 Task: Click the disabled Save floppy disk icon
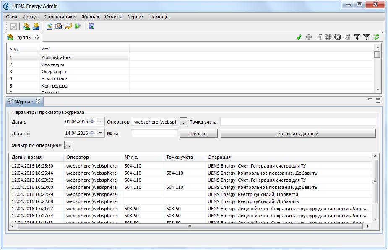click(x=13, y=26)
